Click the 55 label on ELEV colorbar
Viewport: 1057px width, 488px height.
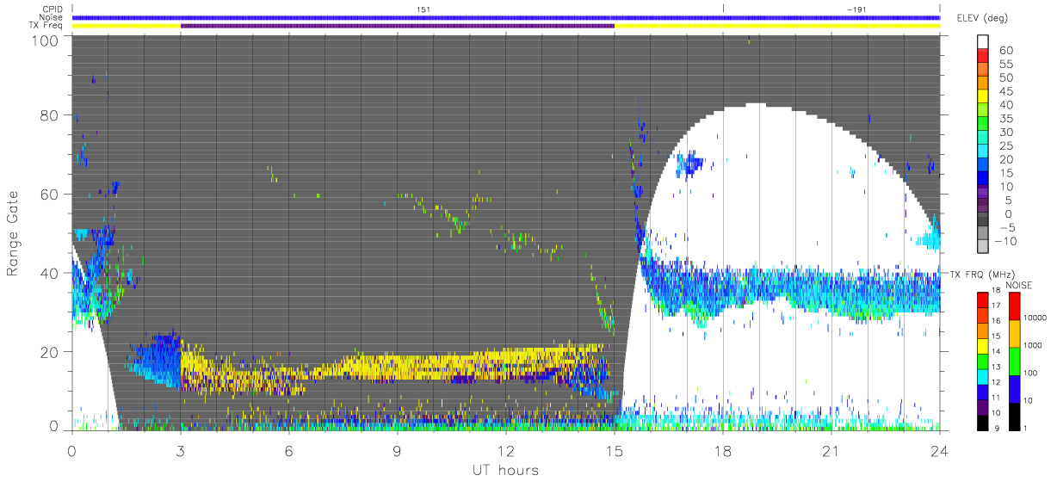click(1008, 64)
